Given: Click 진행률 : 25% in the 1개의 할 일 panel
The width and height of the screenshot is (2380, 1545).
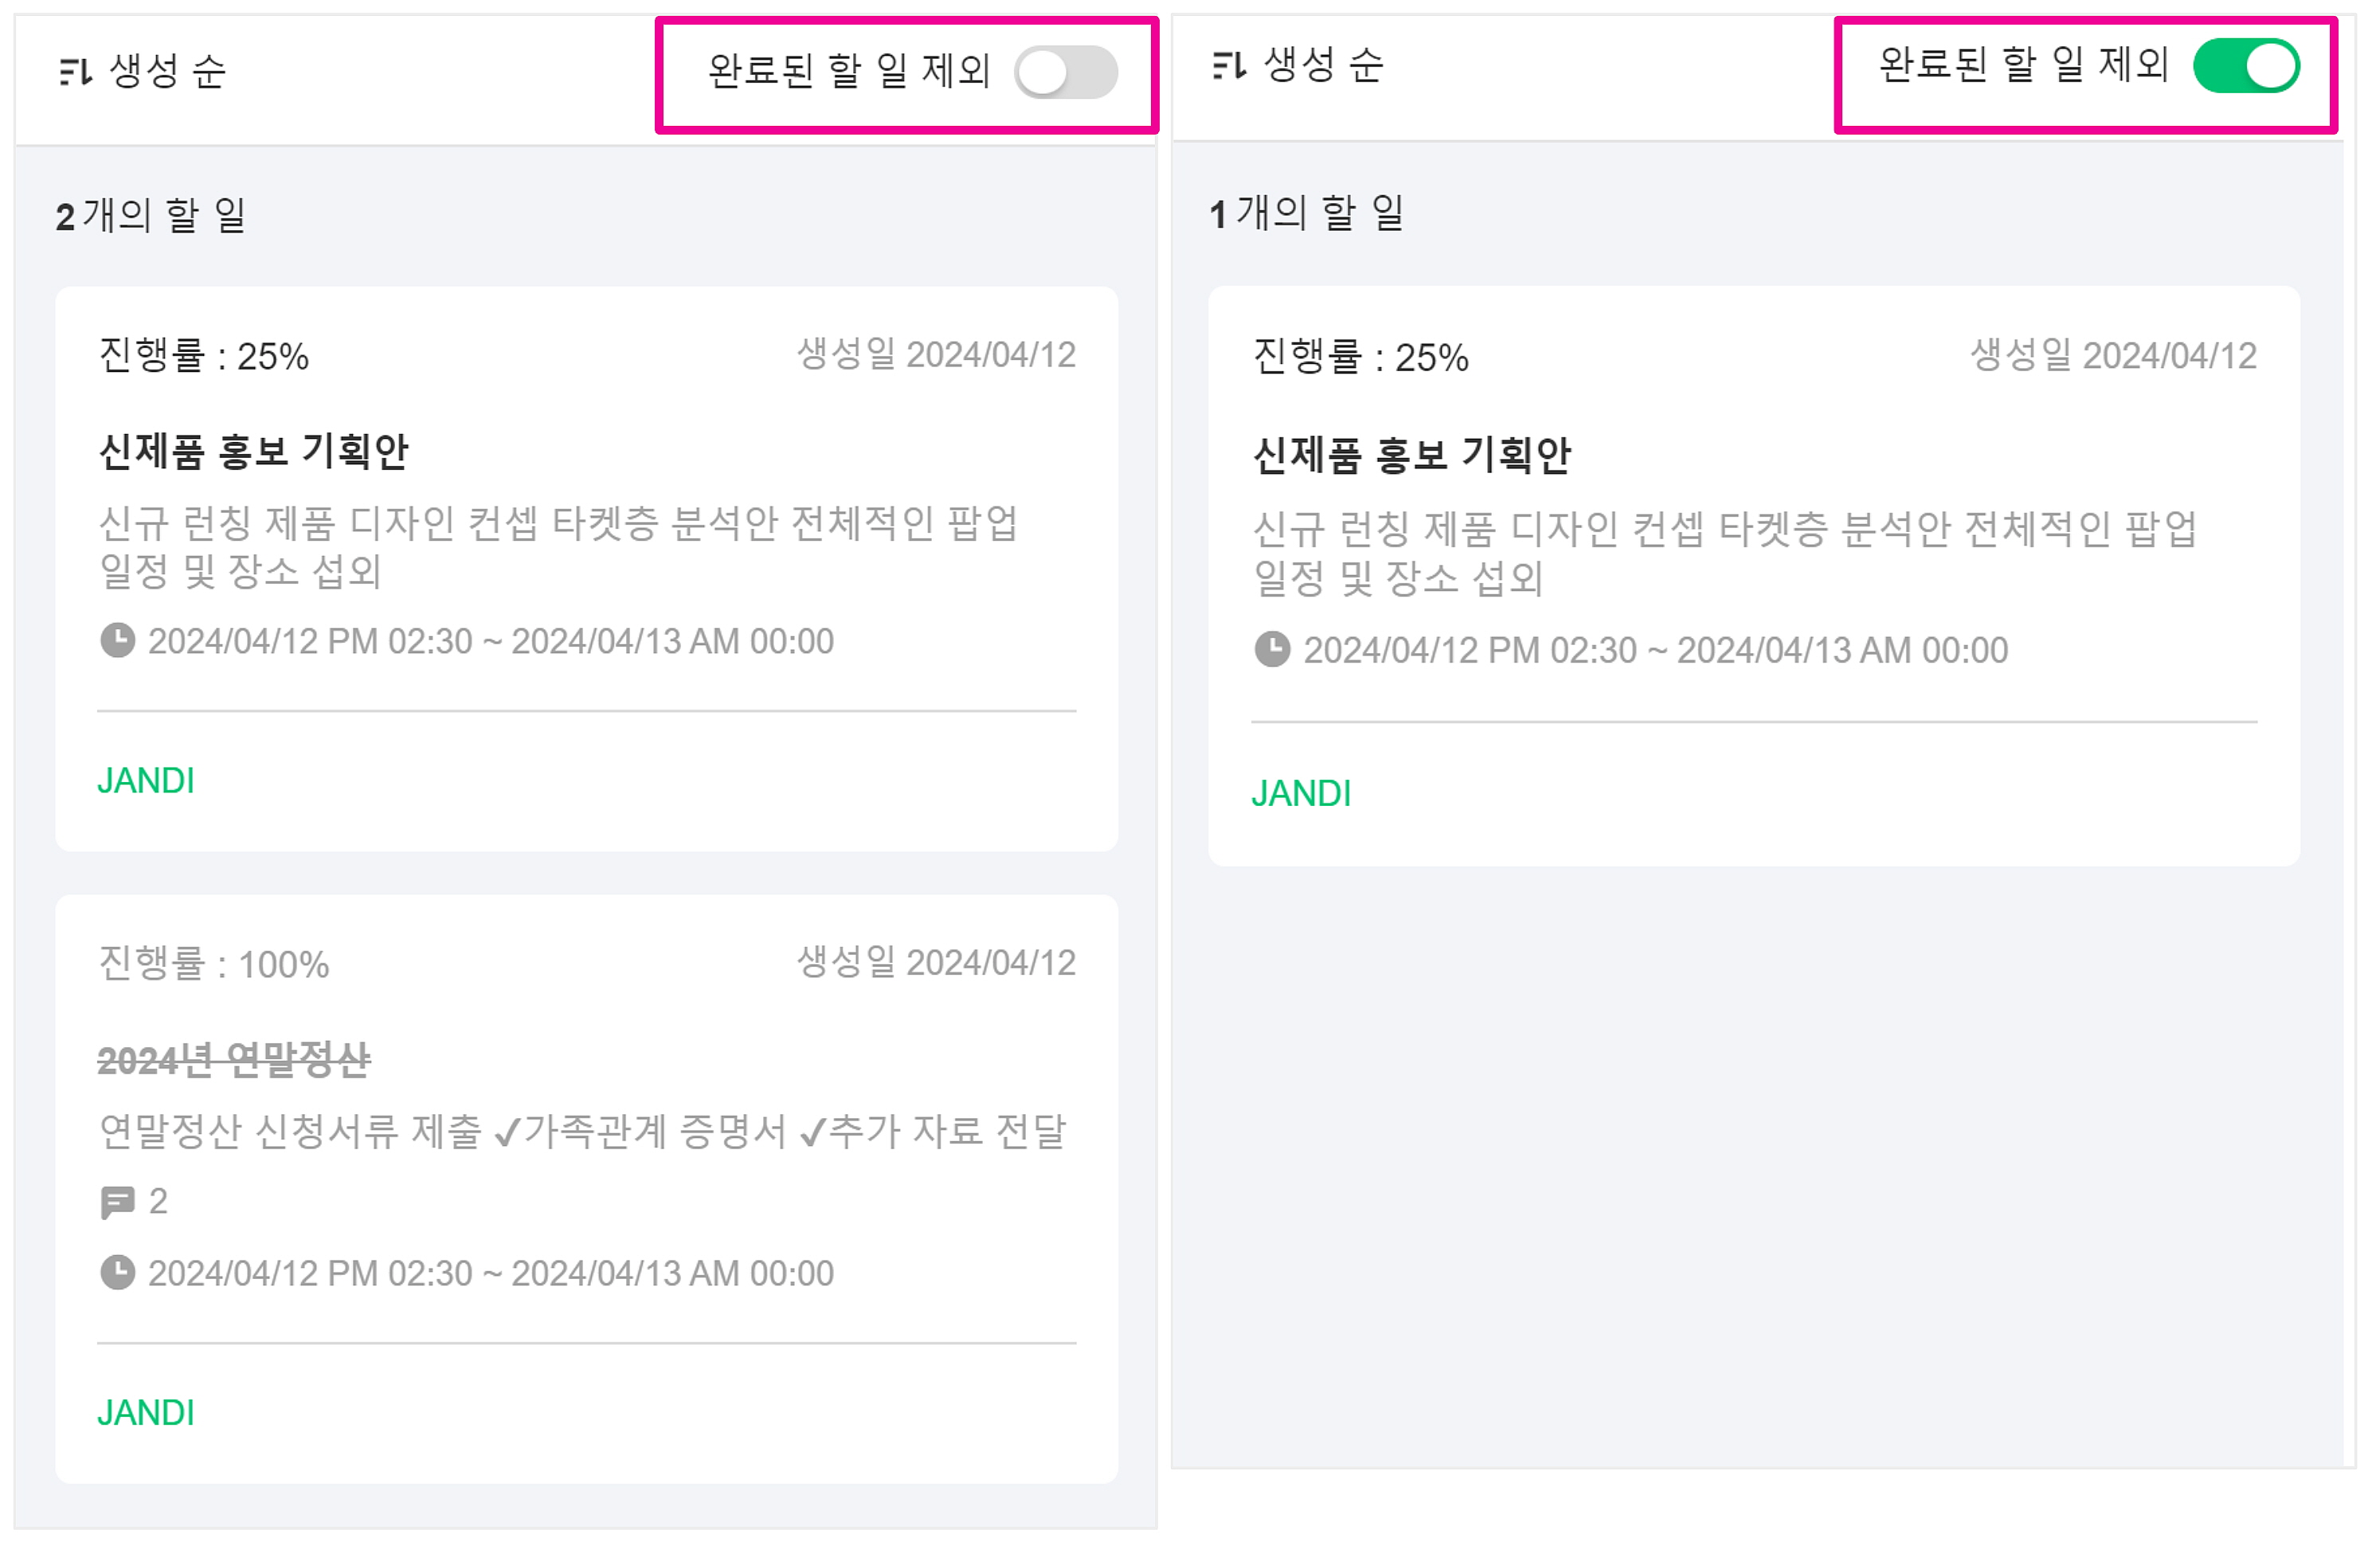Looking at the screenshot, I should click(1360, 358).
